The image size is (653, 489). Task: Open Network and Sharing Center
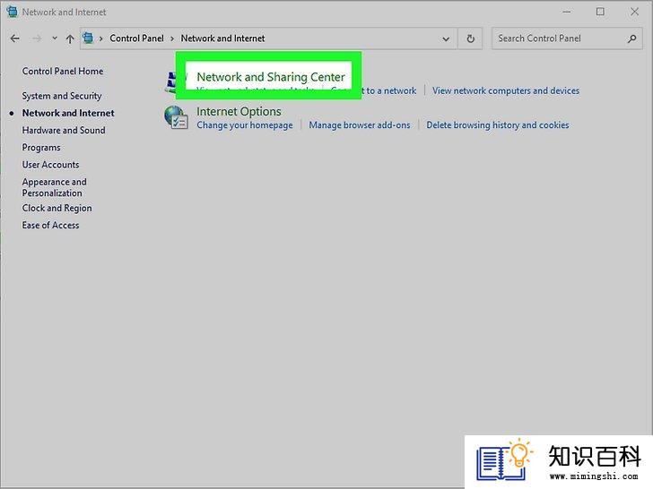(271, 77)
